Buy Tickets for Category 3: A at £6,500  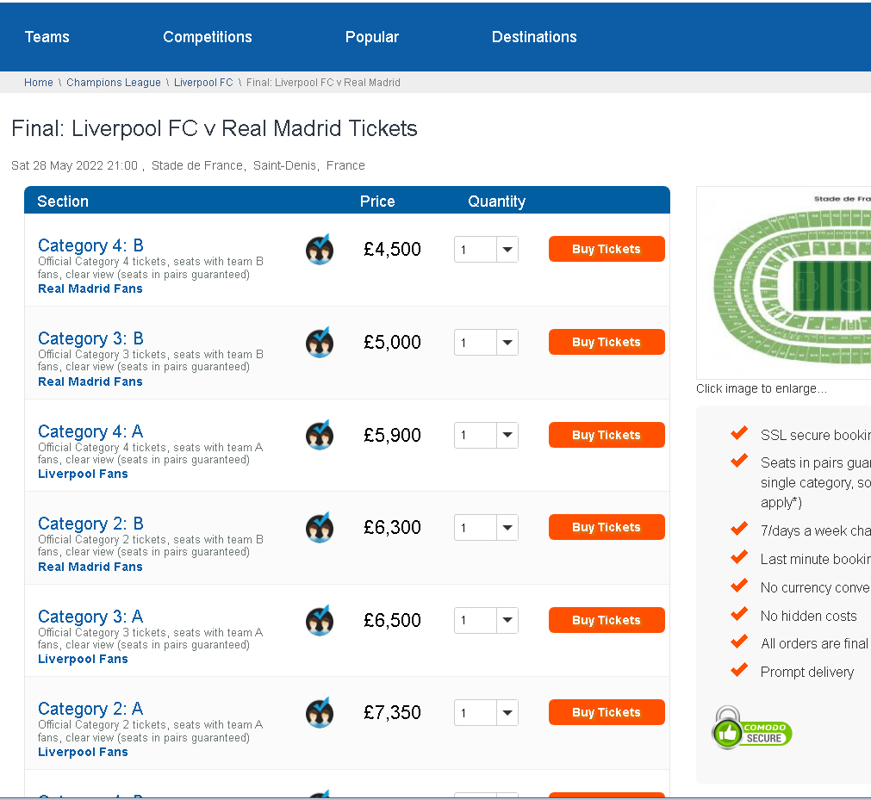[x=606, y=620]
